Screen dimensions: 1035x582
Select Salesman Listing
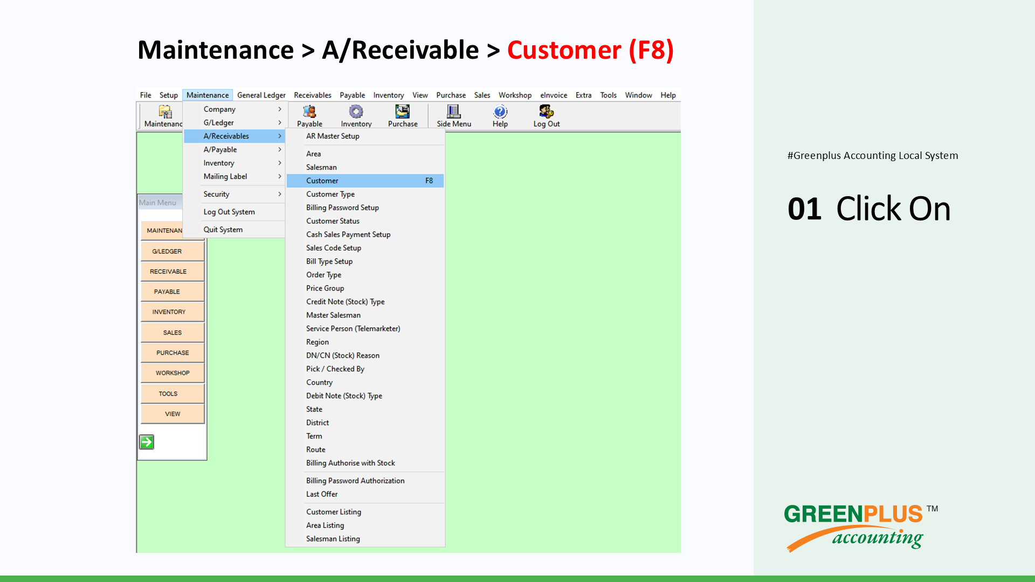(365, 539)
